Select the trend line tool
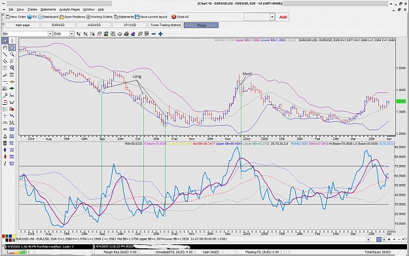409x256 pixels. click(5, 54)
